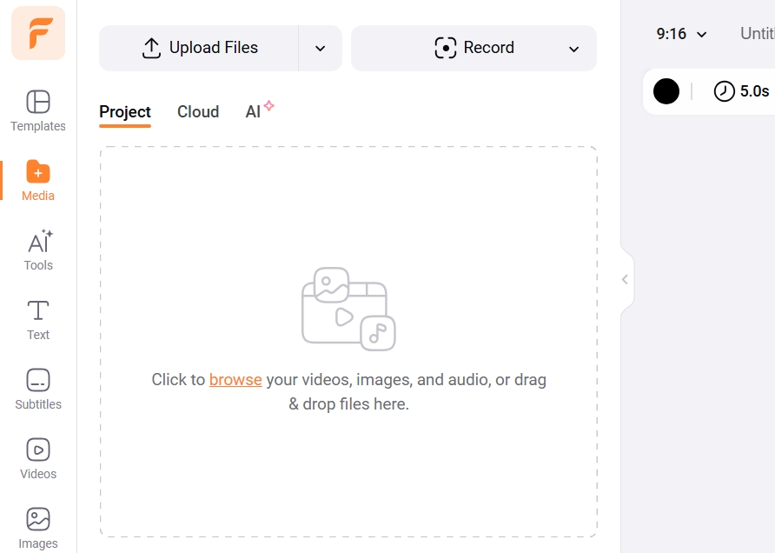Select the Media sidebar icon
Screen dimensions: 775x553
[38, 180]
